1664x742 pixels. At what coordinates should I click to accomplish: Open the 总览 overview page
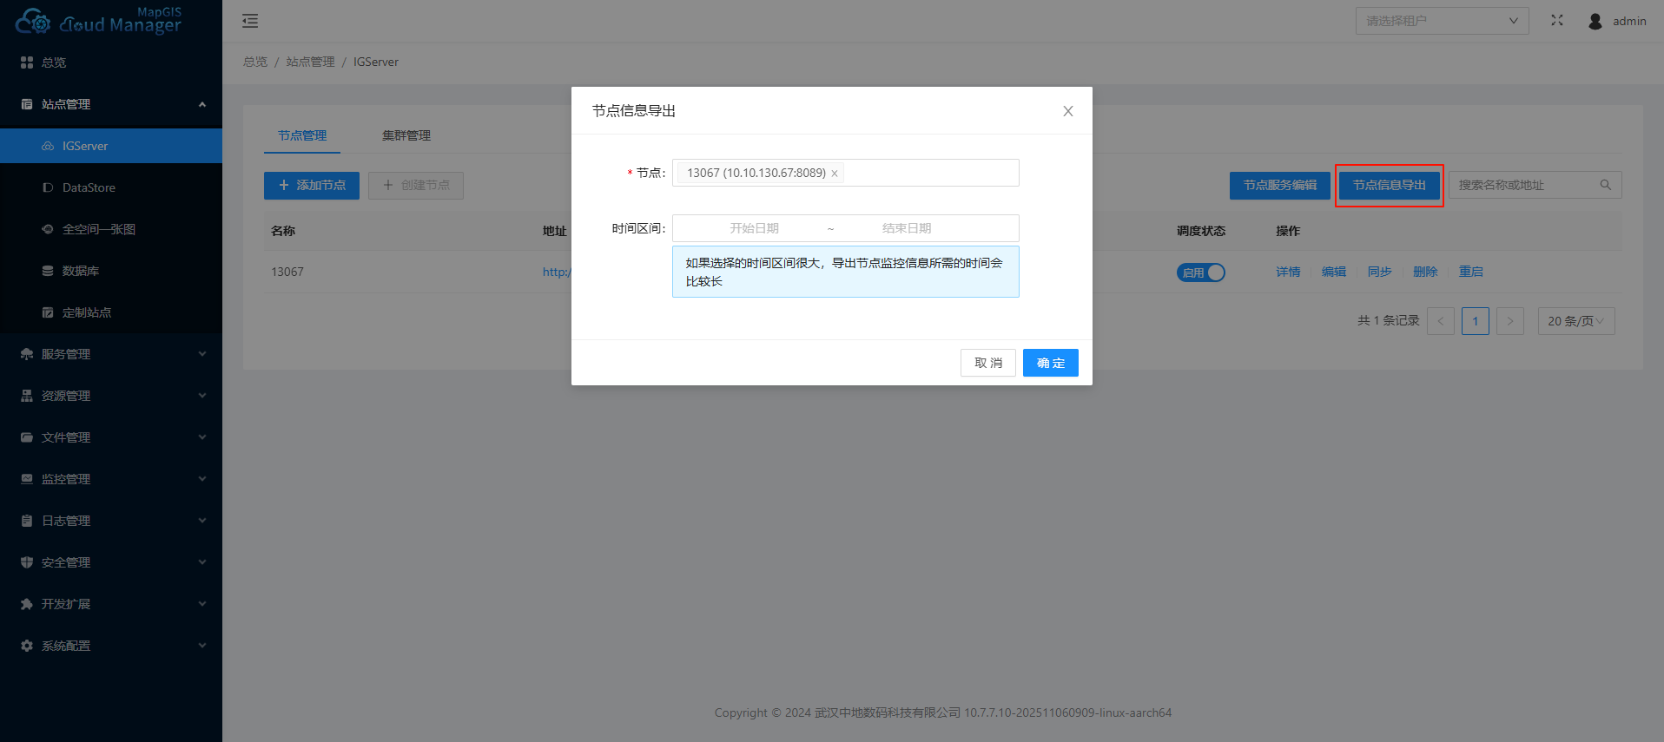point(54,62)
